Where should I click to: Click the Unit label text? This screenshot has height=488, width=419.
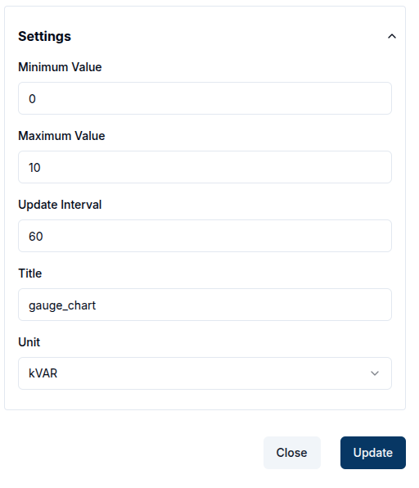point(29,342)
